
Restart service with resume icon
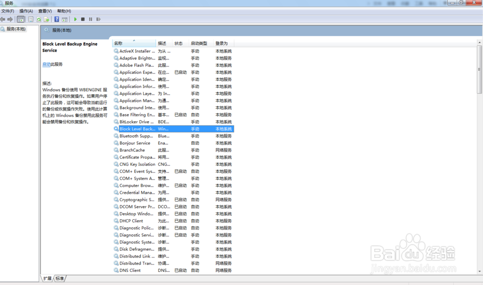click(x=98, y=19)
